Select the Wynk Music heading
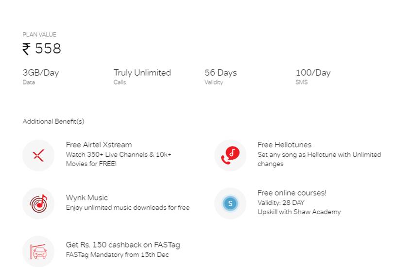413x267 pixels. tap(87, 198)
